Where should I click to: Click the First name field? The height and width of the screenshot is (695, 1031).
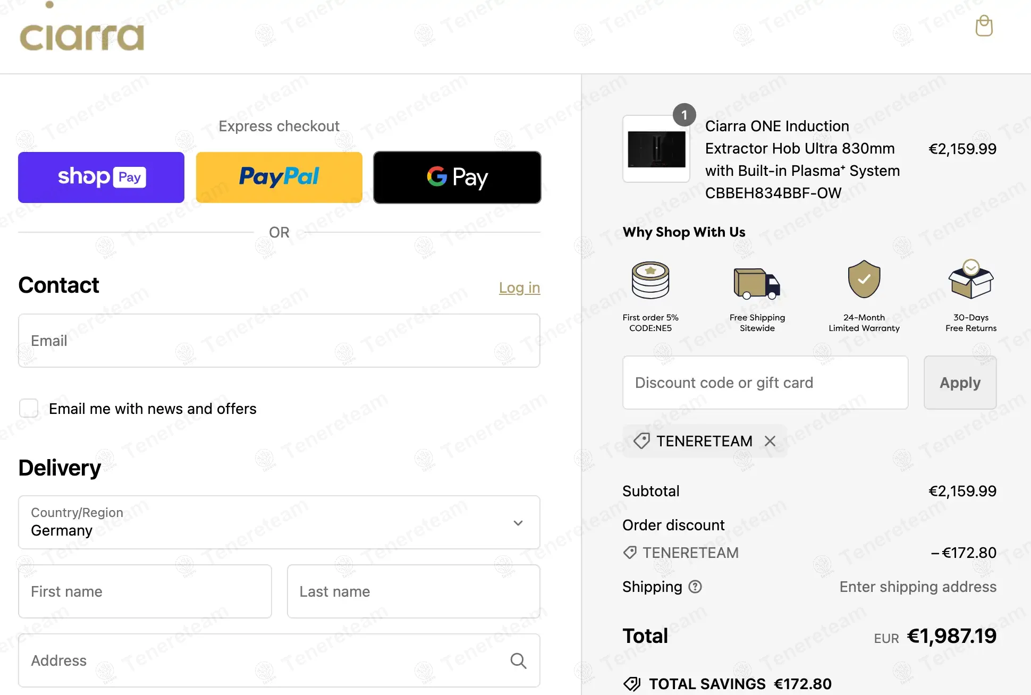[145, 591]
